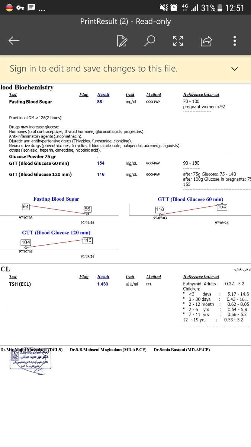This screenshot has width=251, height=447.
Task: Tap the battery status icon
Action: pyautogui.click(x=220, y=8)
